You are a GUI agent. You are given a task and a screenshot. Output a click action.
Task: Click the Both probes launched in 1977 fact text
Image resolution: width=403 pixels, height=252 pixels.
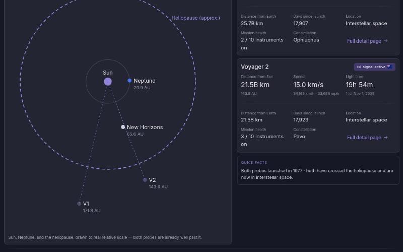point(317,174)
